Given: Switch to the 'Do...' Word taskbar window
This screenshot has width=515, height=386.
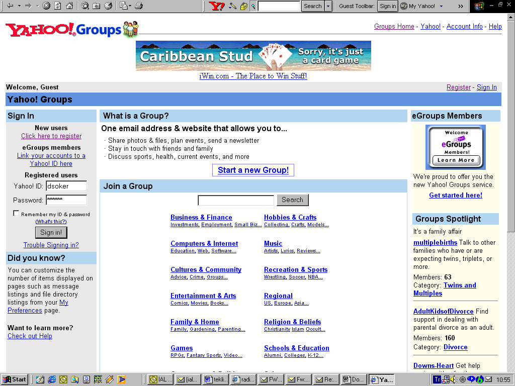Looking at the screenshot, I should (x=354, y=379).
